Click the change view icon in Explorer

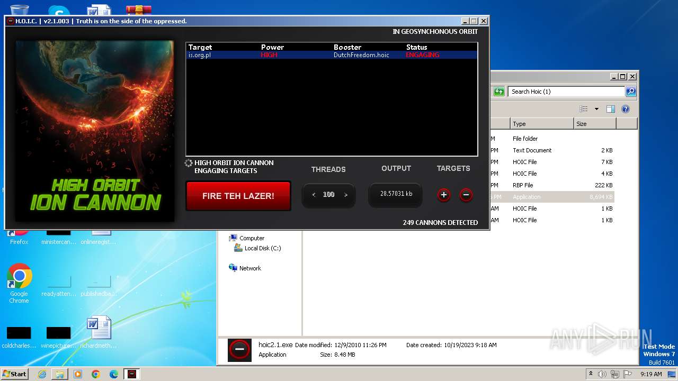click(584, 109)
